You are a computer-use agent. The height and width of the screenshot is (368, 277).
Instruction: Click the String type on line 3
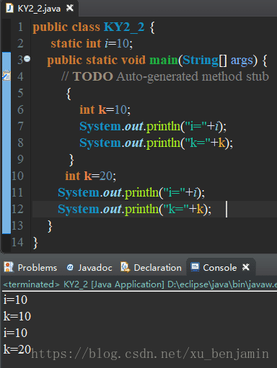click(x=201, y=60)
